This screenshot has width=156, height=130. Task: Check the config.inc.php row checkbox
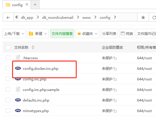coord(8,79)
